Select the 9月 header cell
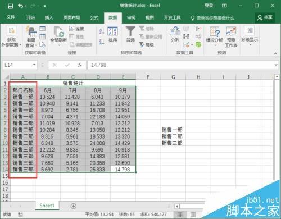The height and width of the screenshot is (219, 281). click(123, 90)
